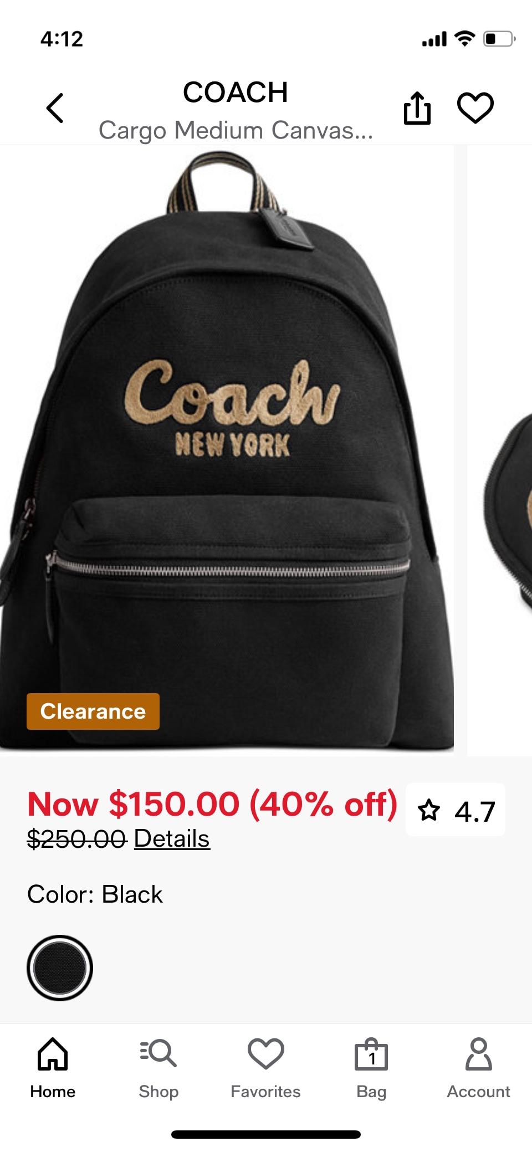Open the 4.7 star rating
Viewport: 532px width, 1152px height.
coord(456,810)
